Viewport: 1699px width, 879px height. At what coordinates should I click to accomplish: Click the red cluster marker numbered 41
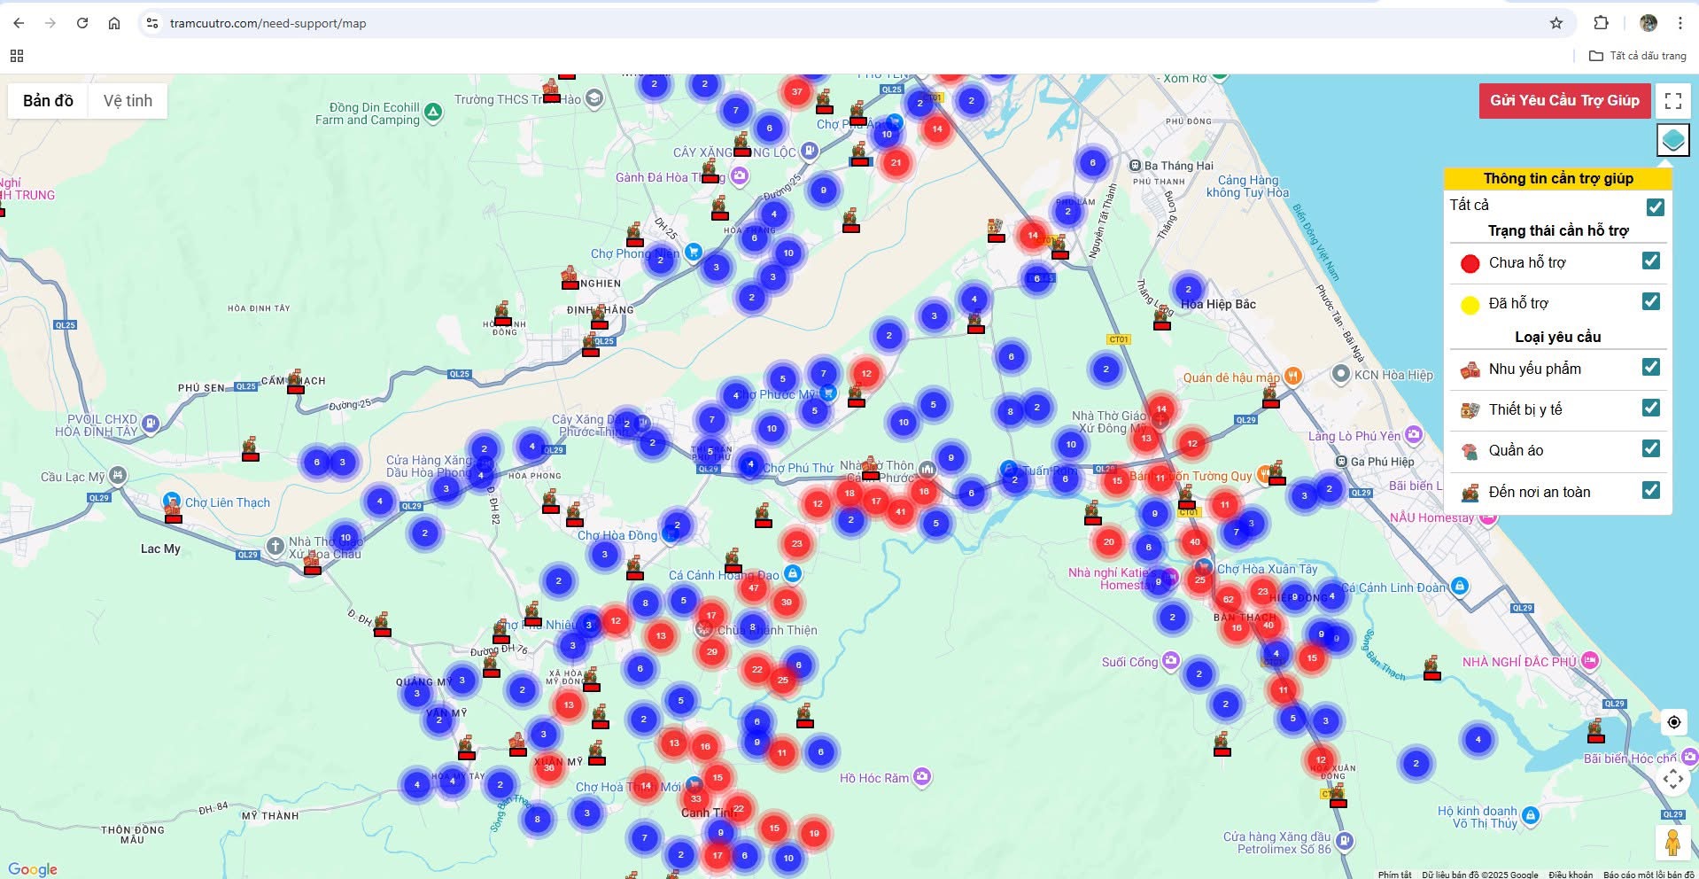tap(900, 511)
